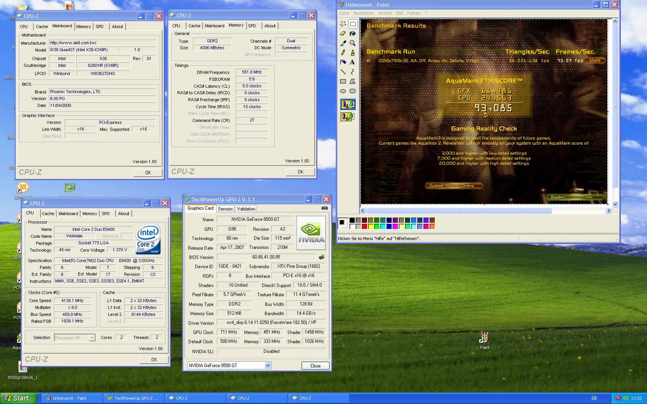
Task: Click the Close button in GPU-Z
Action: pyautogui.click(x=315, y=366)
